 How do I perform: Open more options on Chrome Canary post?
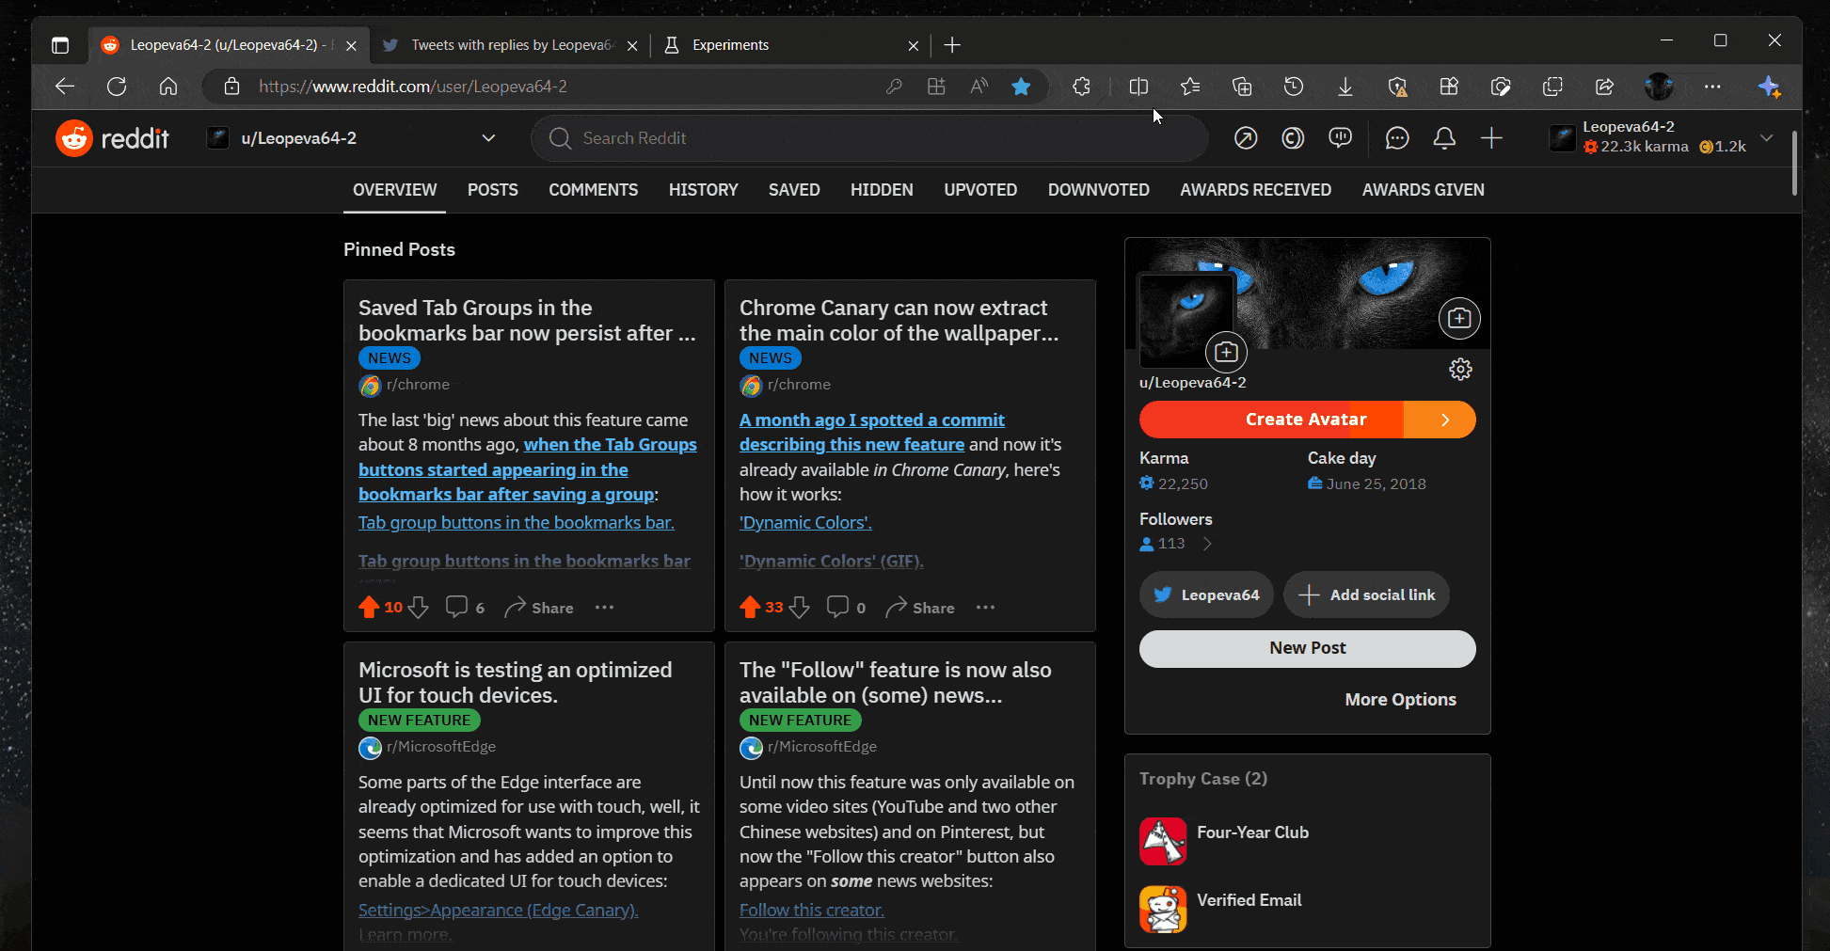pyautogui.click(x=985, y=608)
